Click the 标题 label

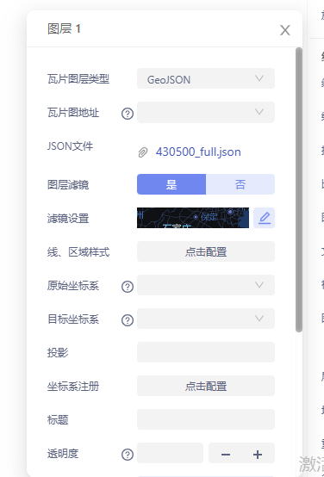click(x=58, y=420)
